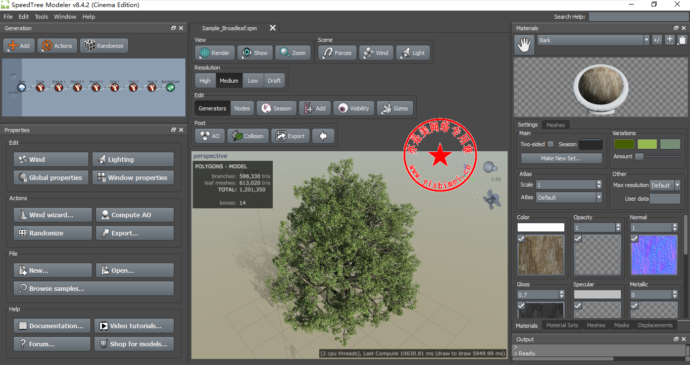The image size is (690, 365).
Task: Toggle scene Forces
Action: tap(337, 53)
